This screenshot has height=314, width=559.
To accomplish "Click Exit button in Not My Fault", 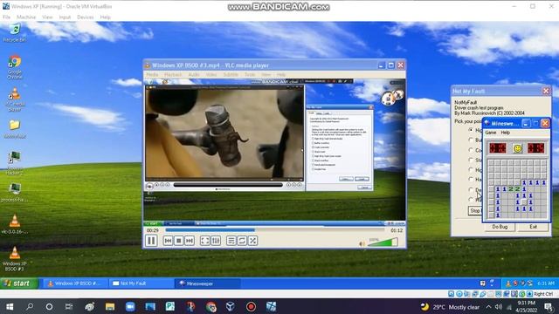I will click(533, 227).
